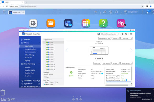
Task: Open the Action dropdown
Action: [x=116, y=63]
